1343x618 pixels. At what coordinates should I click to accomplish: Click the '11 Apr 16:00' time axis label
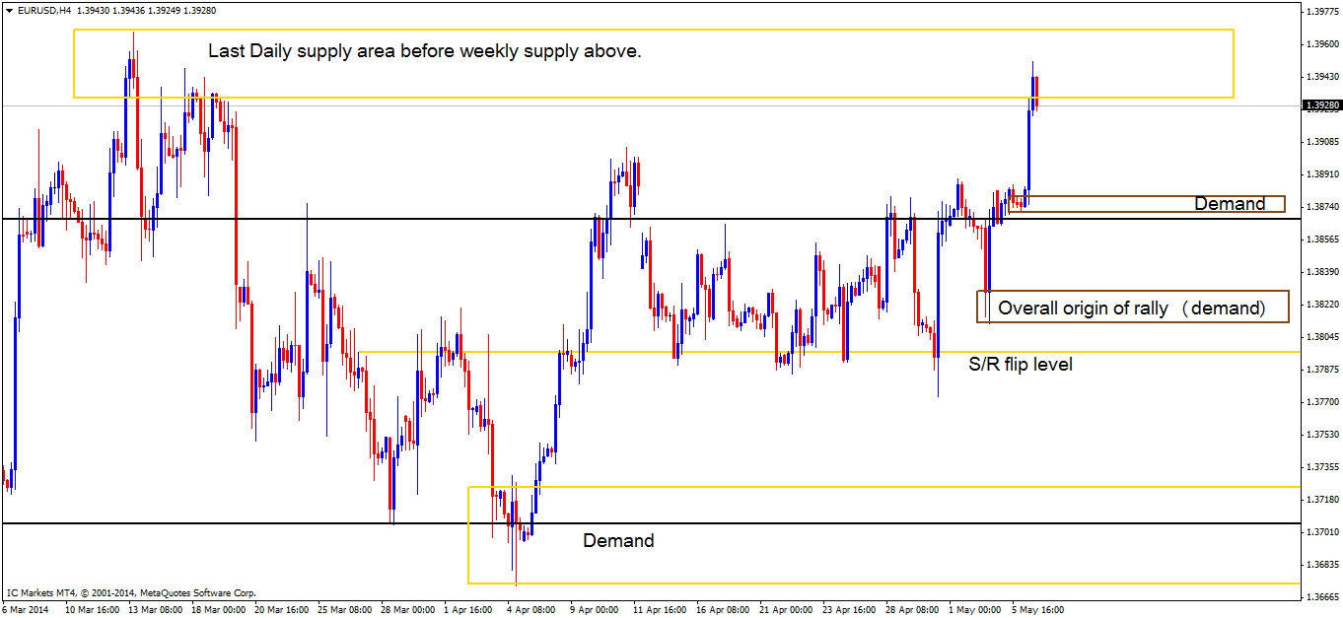[660, 609]
